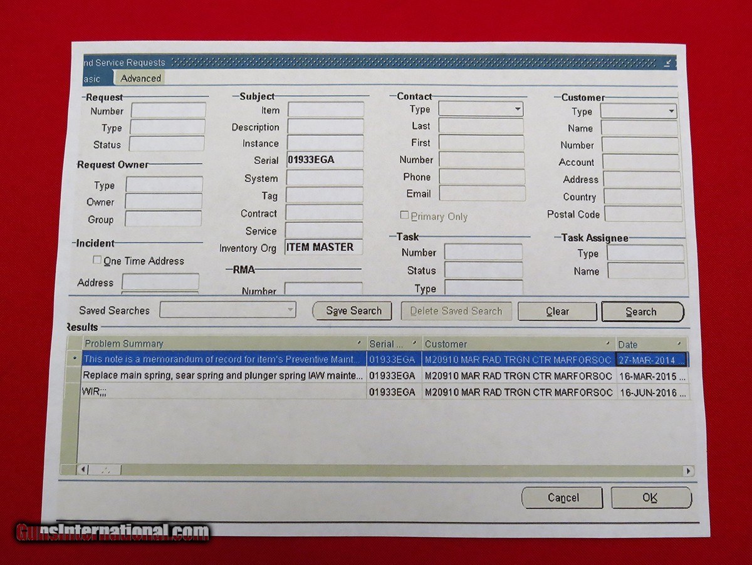Screen dimensions: 752x565
Task: Click the Incident Address input field
Action: click(160, 281)
